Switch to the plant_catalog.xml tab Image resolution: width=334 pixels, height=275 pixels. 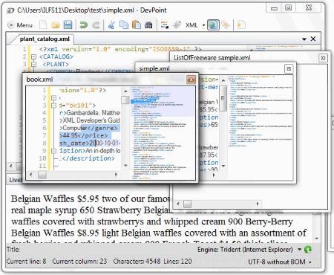[x=45, y=39]
